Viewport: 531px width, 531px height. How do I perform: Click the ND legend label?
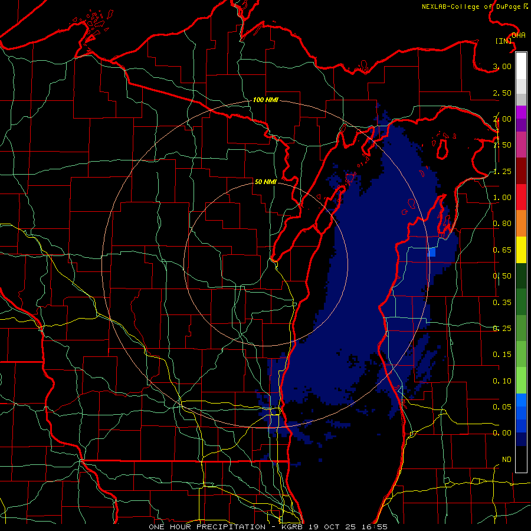[x=507, y=460]
